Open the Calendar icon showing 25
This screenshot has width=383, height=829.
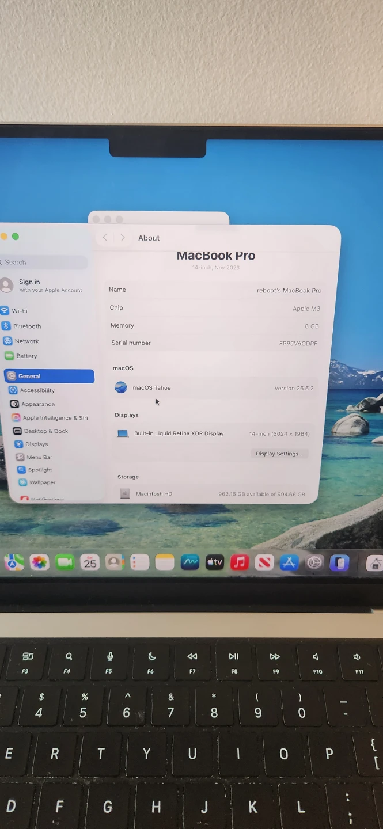pyautogui.click(x=90, y=562)
